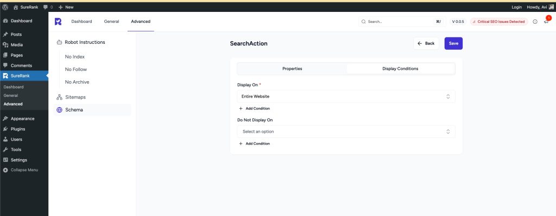Click the Back button

(x=426, y=43)
